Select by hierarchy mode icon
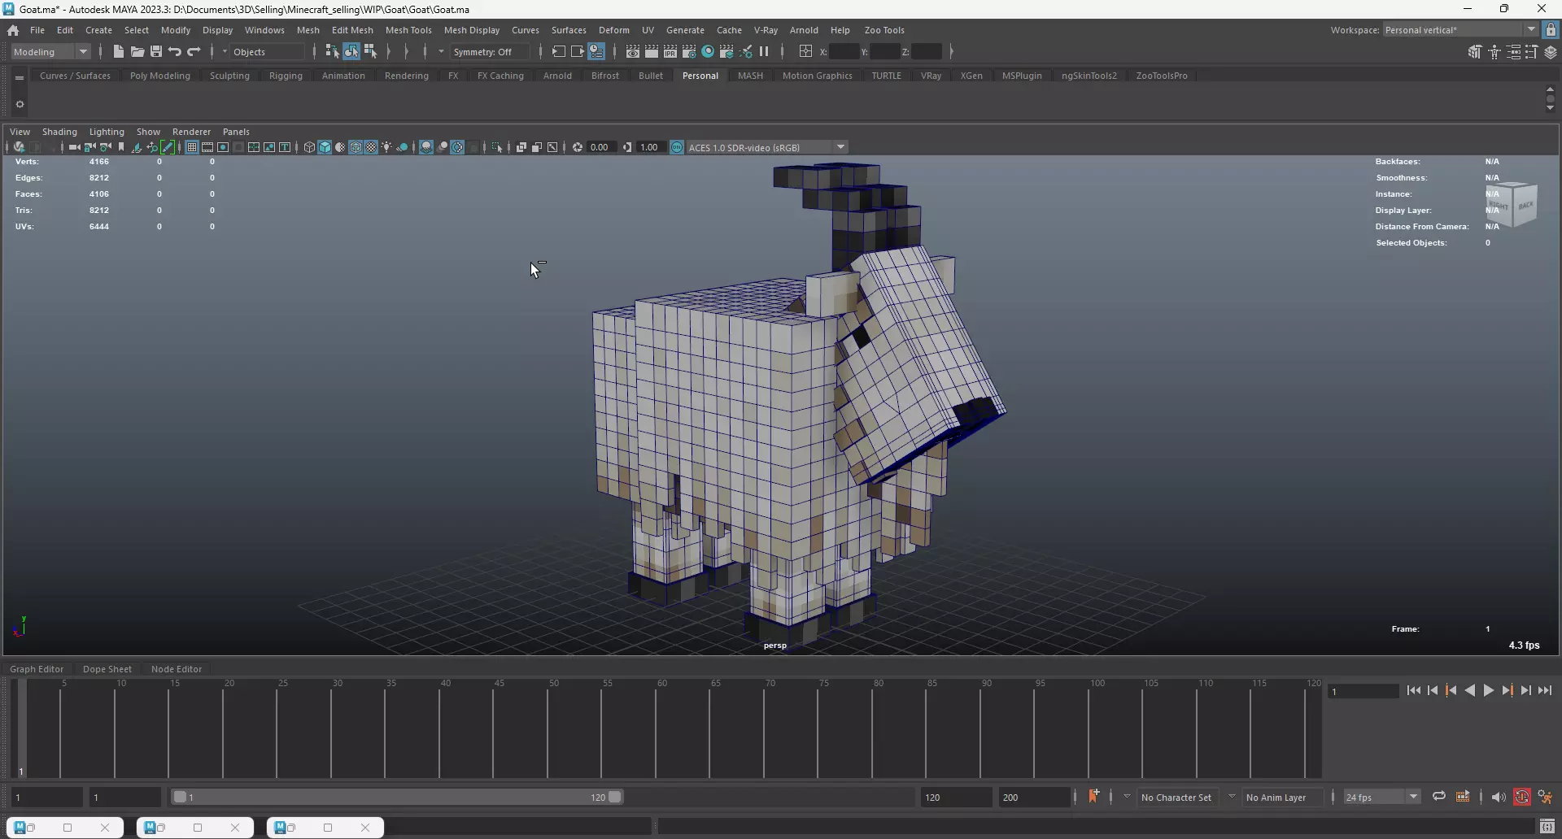1562x839 pixels. [x=332, y=51]
